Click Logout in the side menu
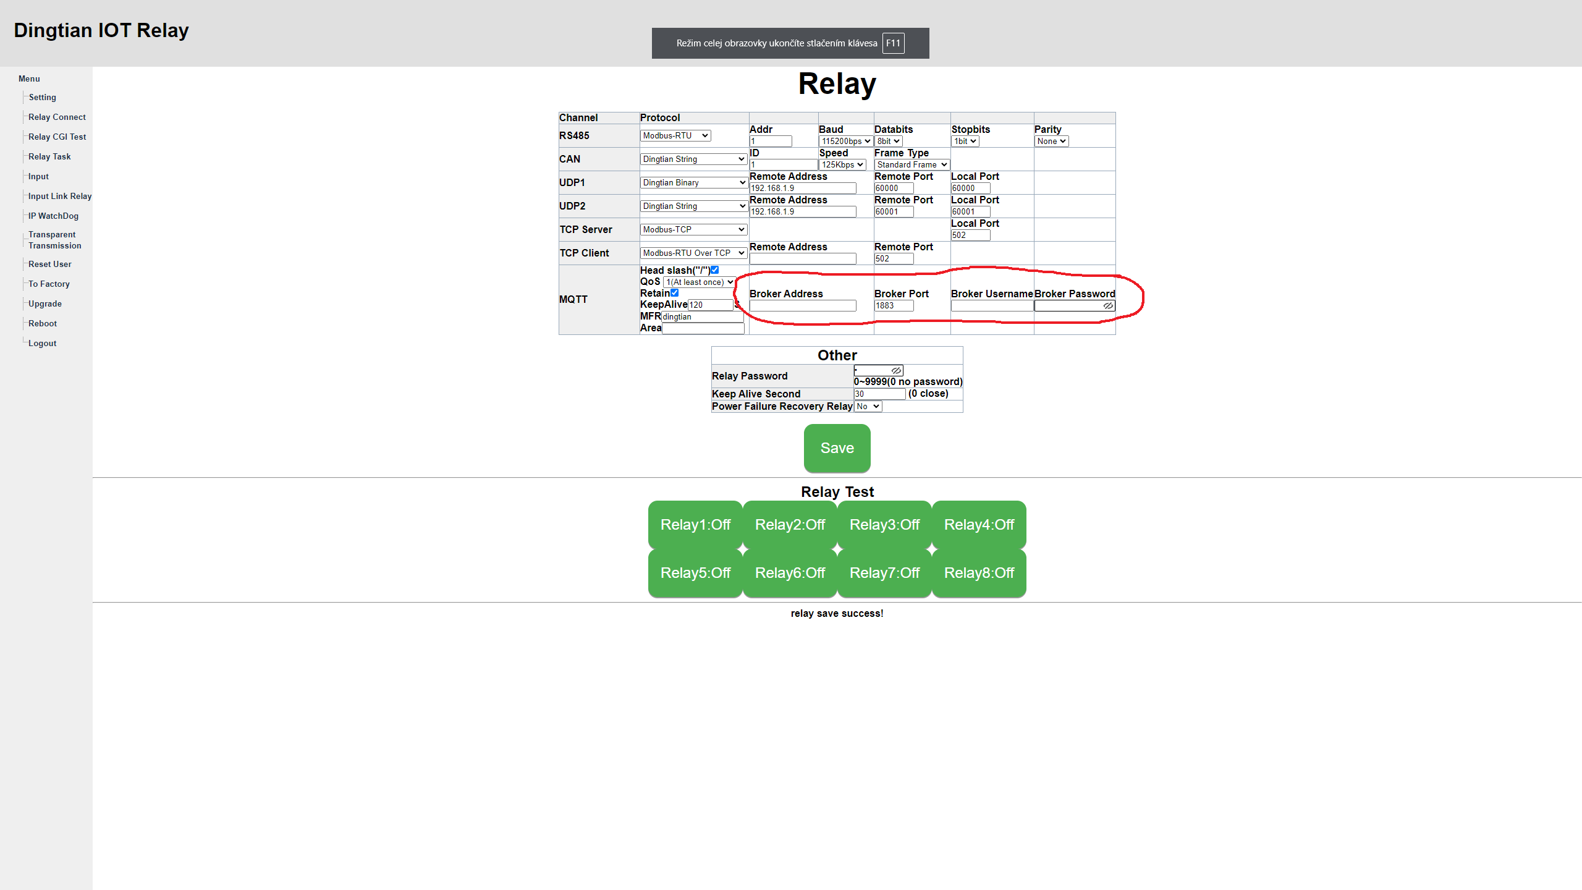1582x890 pixels. coord(42,343)
